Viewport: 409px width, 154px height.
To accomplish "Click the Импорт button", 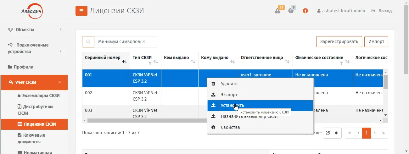I will click(376, 41).
